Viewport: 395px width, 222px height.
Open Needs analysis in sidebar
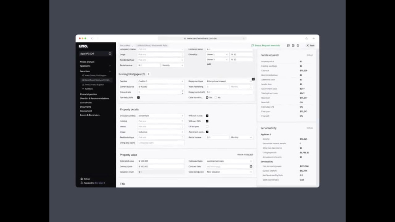87,62
